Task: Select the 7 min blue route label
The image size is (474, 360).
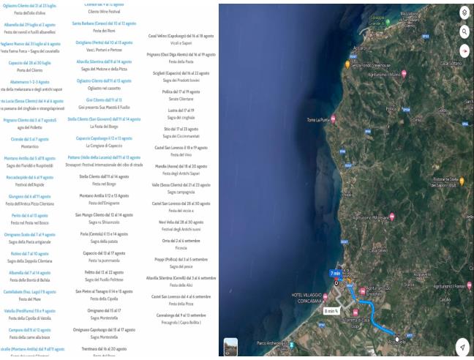Action: (x=335, y=273)
